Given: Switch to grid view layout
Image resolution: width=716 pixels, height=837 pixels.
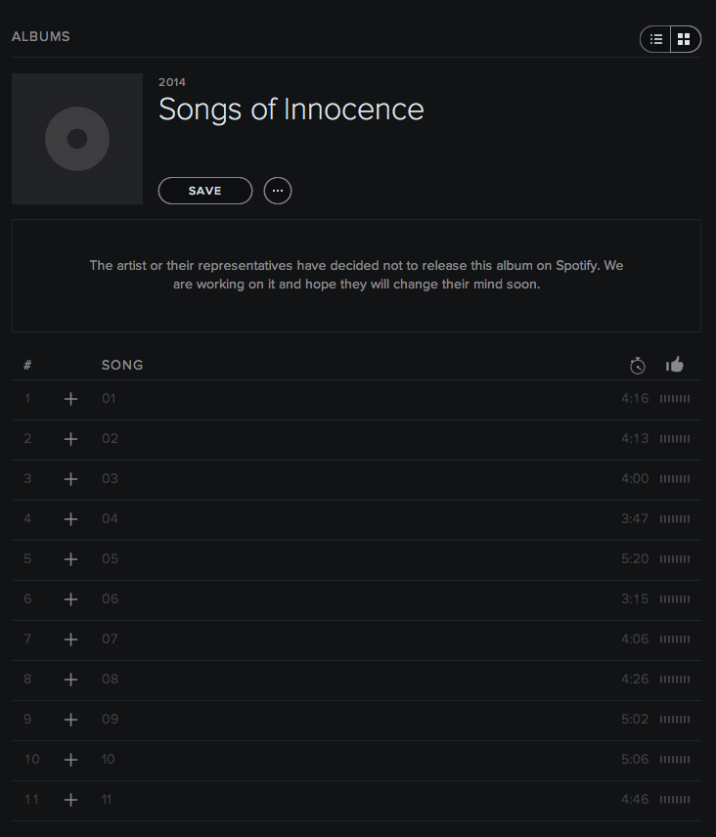Looking at the screenshot, I should coord(685,39).
